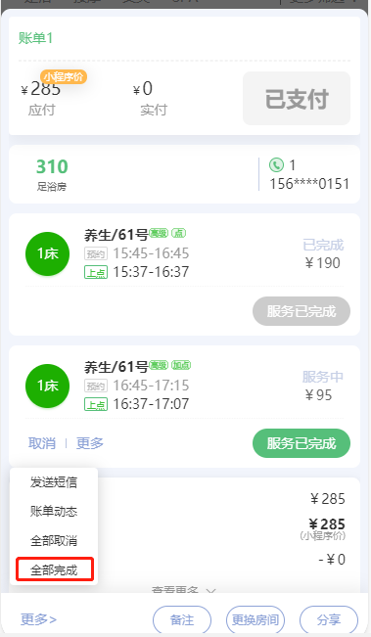The width and height of the screenshot is (371, 637).
Task: Choose 发送短信 from the popup menu
Action: [54, 482]
